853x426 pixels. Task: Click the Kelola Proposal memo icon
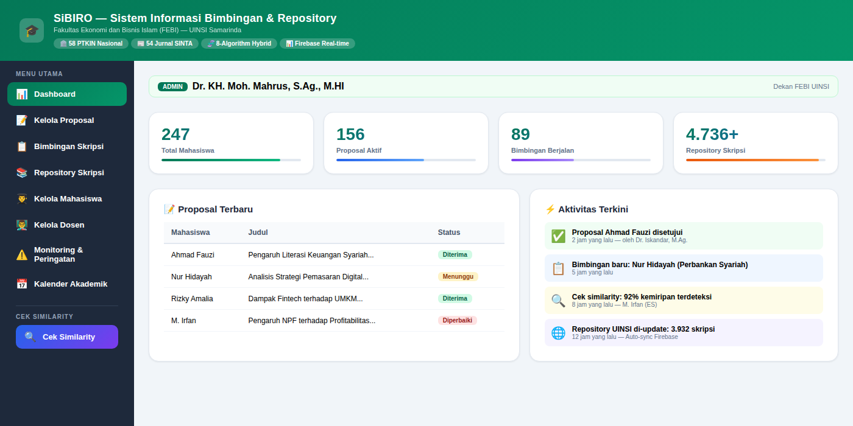point(22,120)
